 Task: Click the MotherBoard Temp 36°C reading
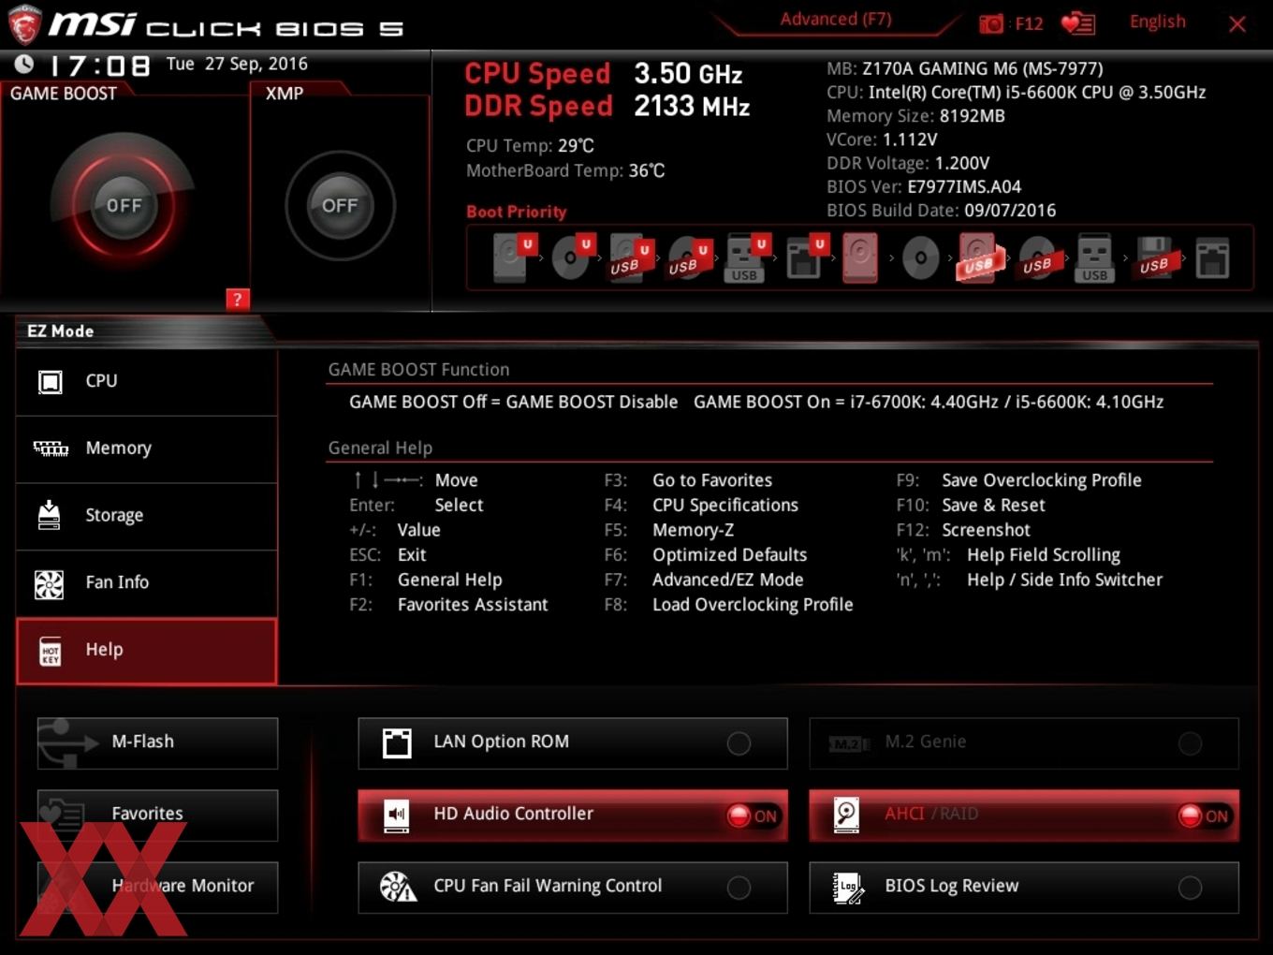coord(565,171)
